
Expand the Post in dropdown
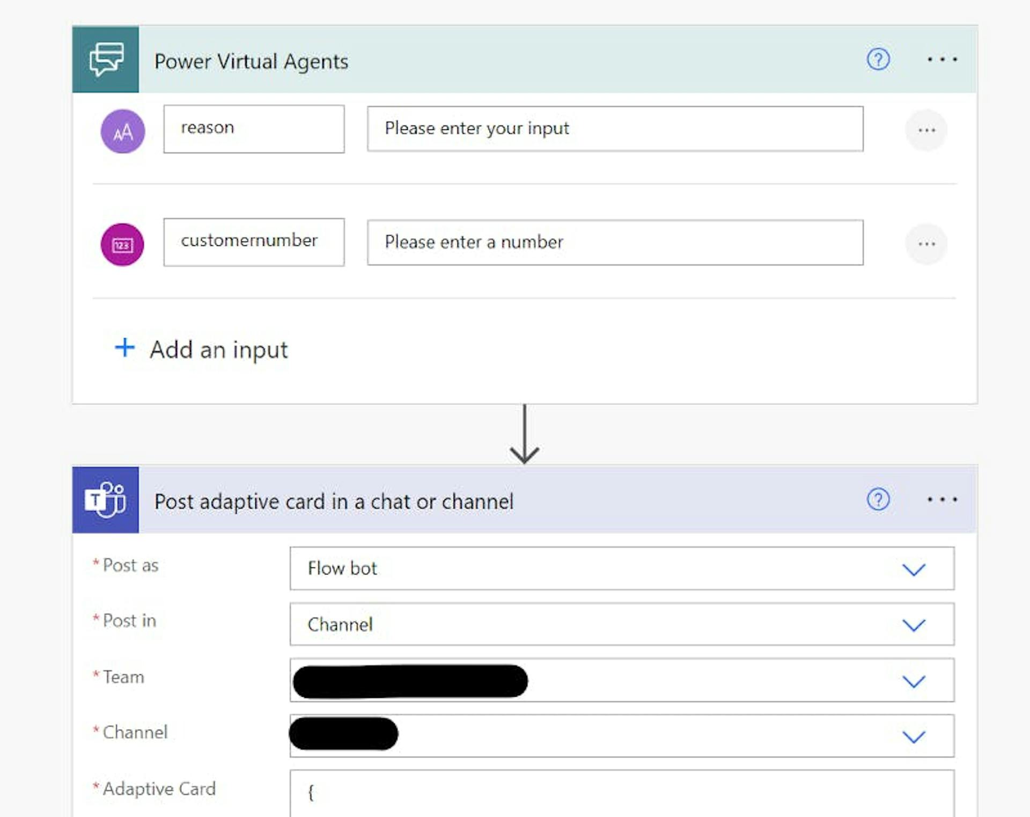[x=914, y=624]
